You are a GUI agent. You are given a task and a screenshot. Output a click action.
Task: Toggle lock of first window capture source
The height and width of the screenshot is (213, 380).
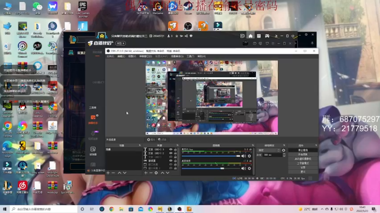pos(175,164)
